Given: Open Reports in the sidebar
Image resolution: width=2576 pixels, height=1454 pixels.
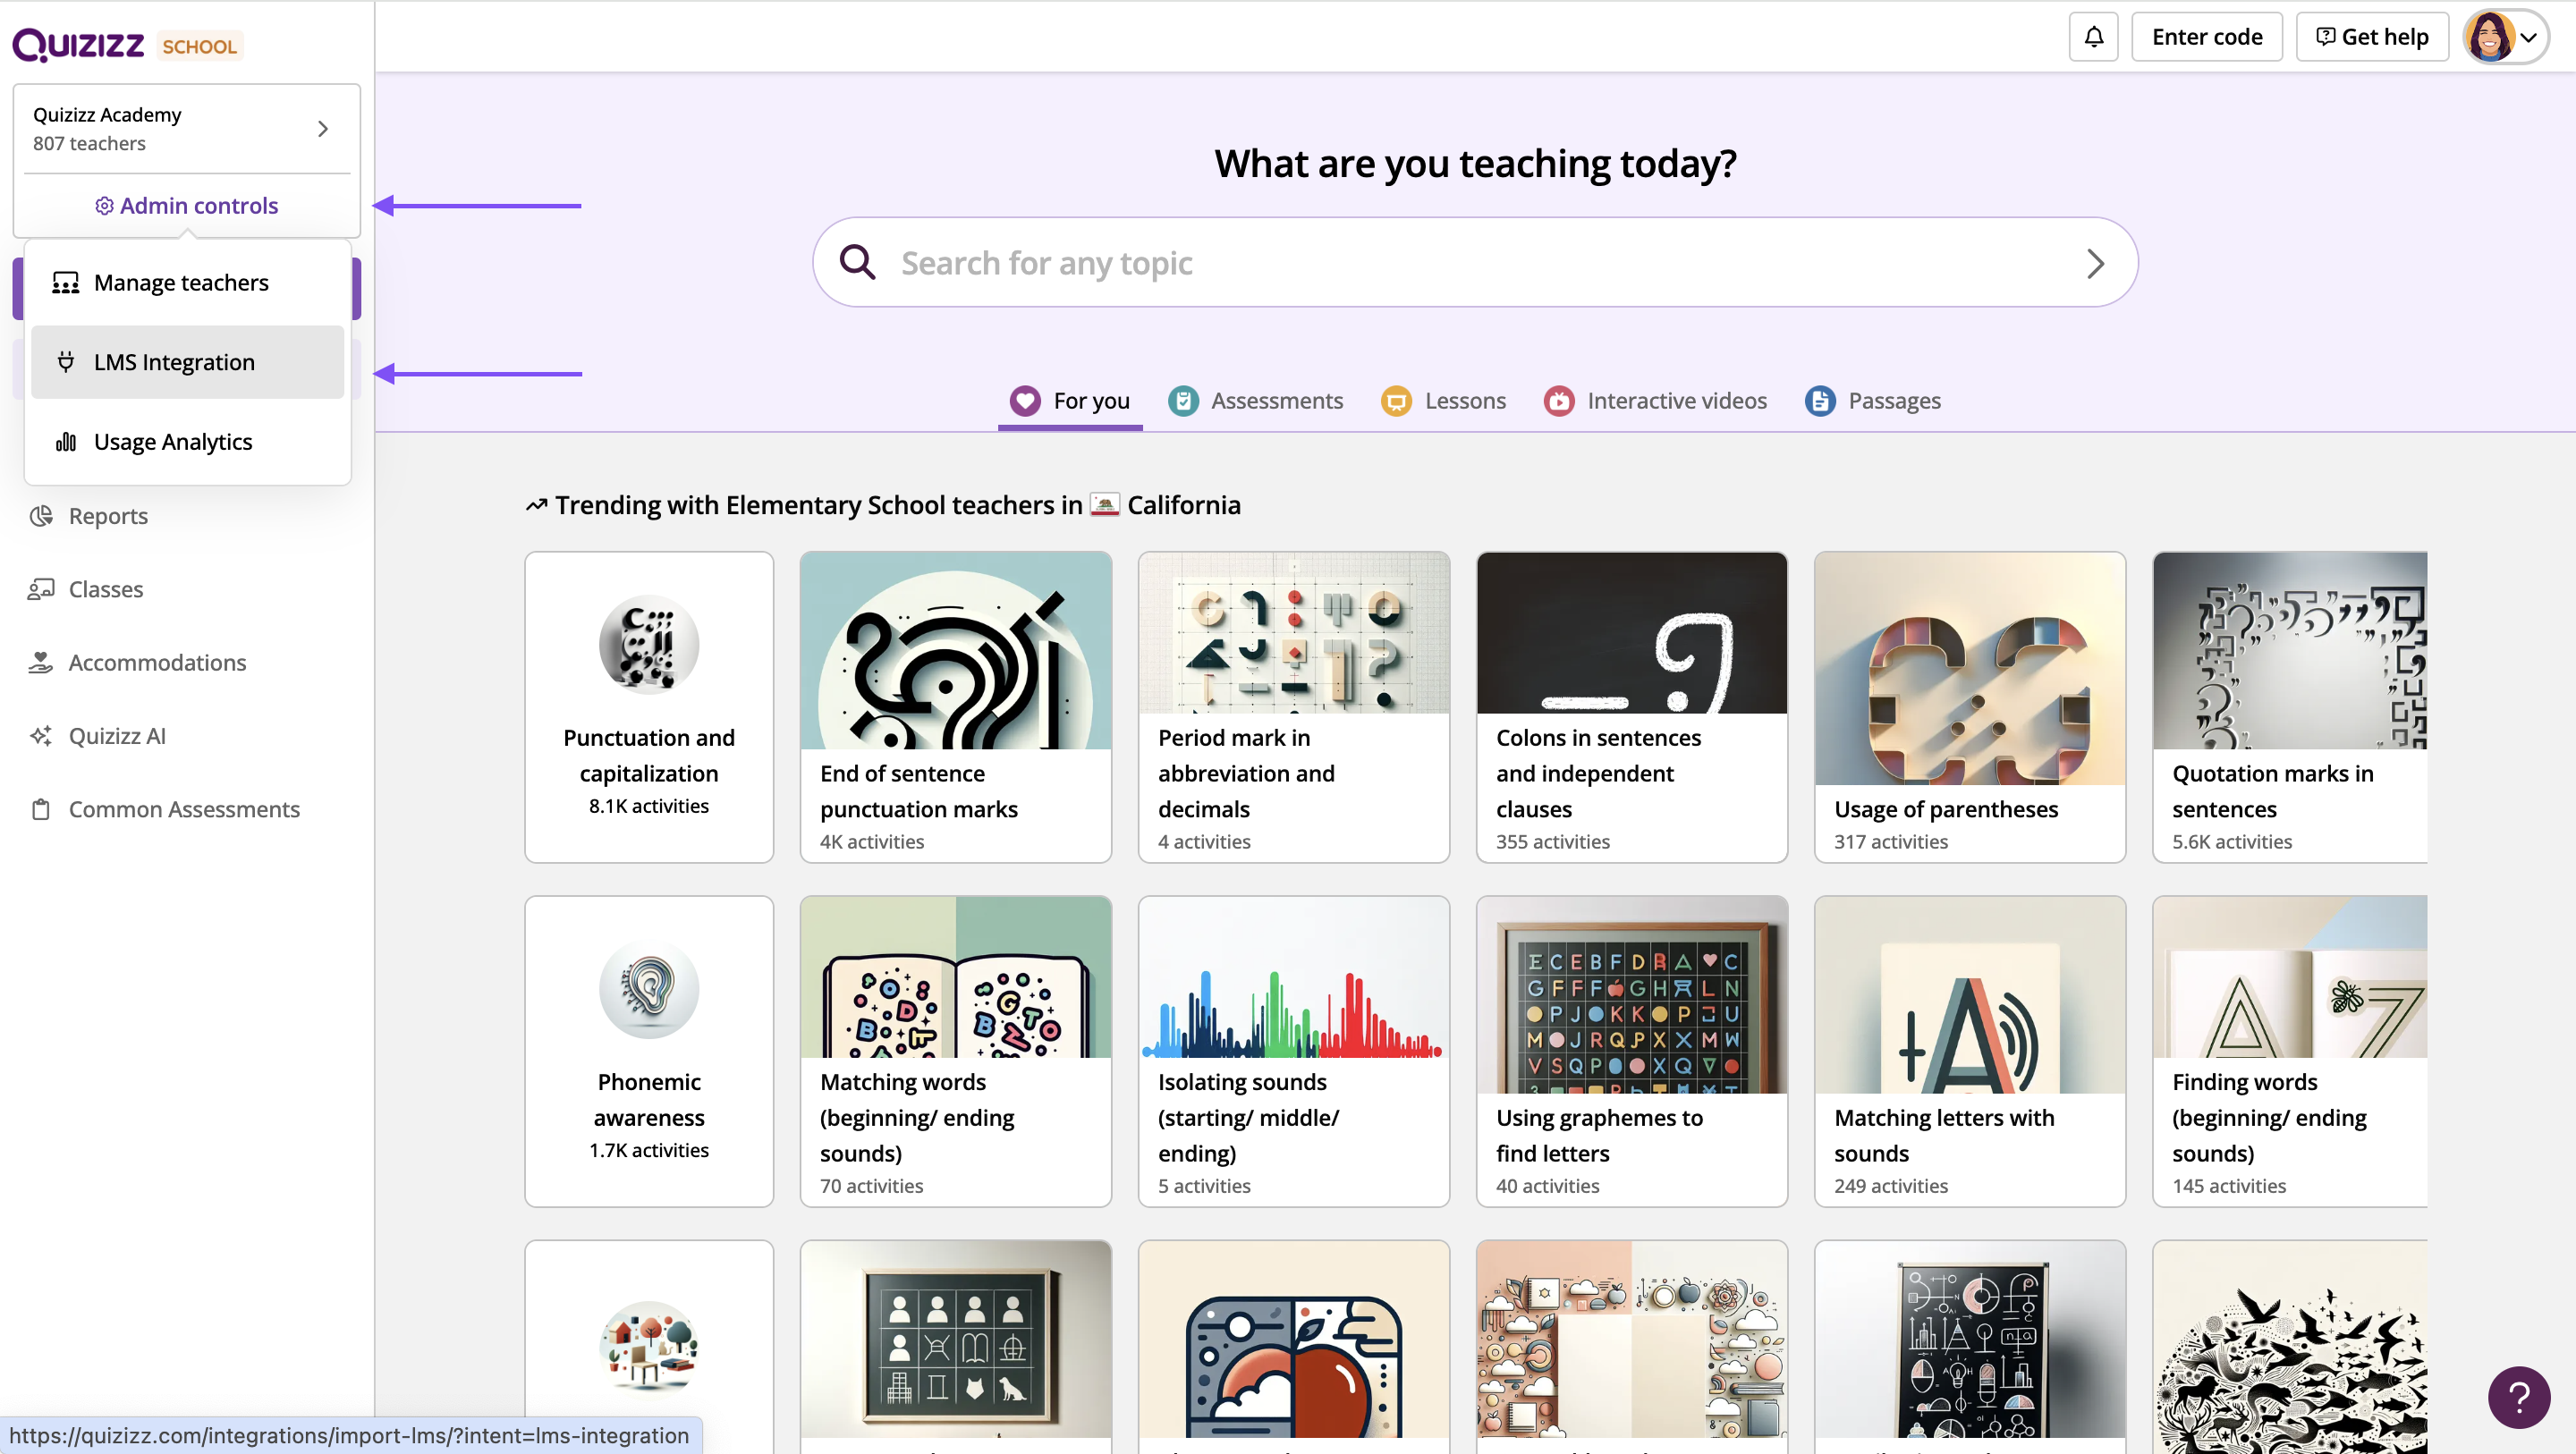Looking at the screenshot, I should tap(107, 516).
